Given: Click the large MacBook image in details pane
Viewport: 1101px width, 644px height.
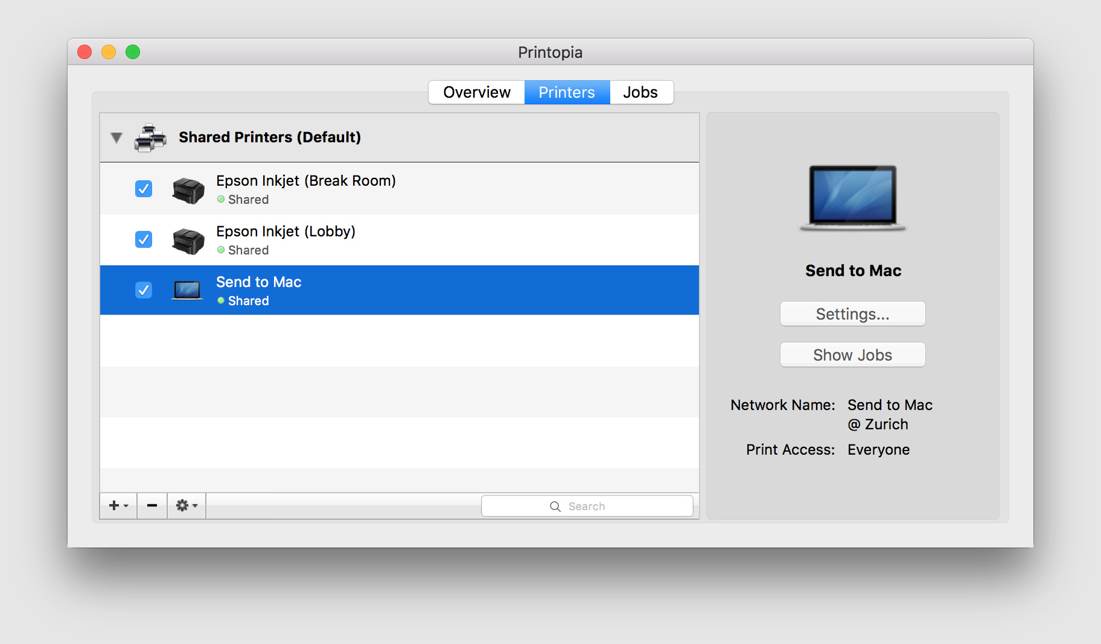Looking at the screenshot, I should (853, 198).
